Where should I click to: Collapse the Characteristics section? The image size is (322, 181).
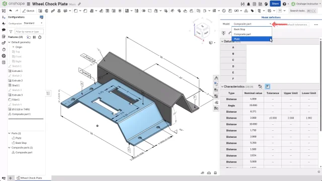[x=222, y=86]
